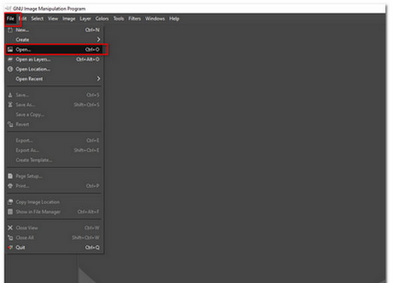Click the Print... menu entry
The image size is (399, 283).
pyautogui.click(x=54, y=186)
